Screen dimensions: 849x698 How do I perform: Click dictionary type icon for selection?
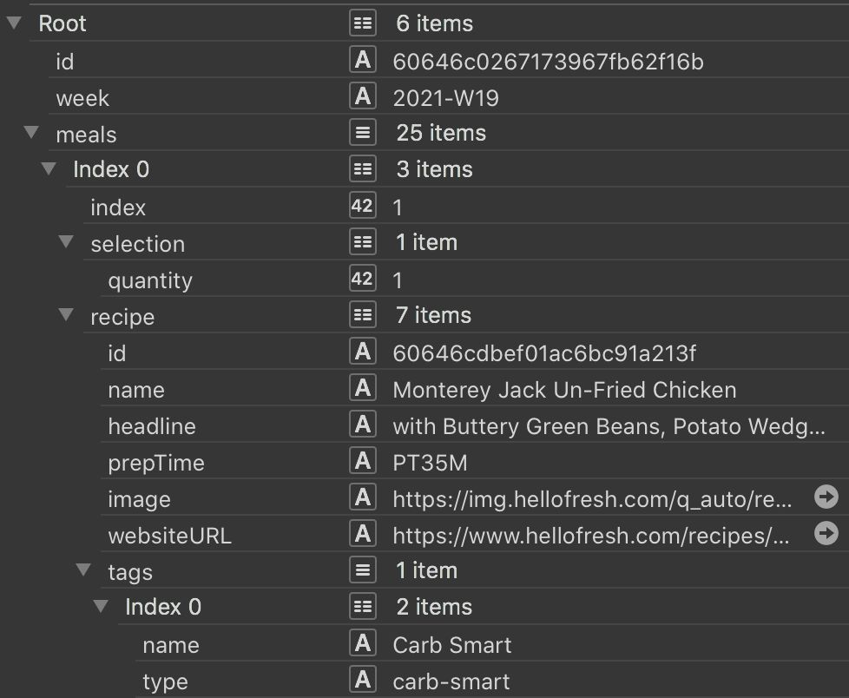pos(362,242)
